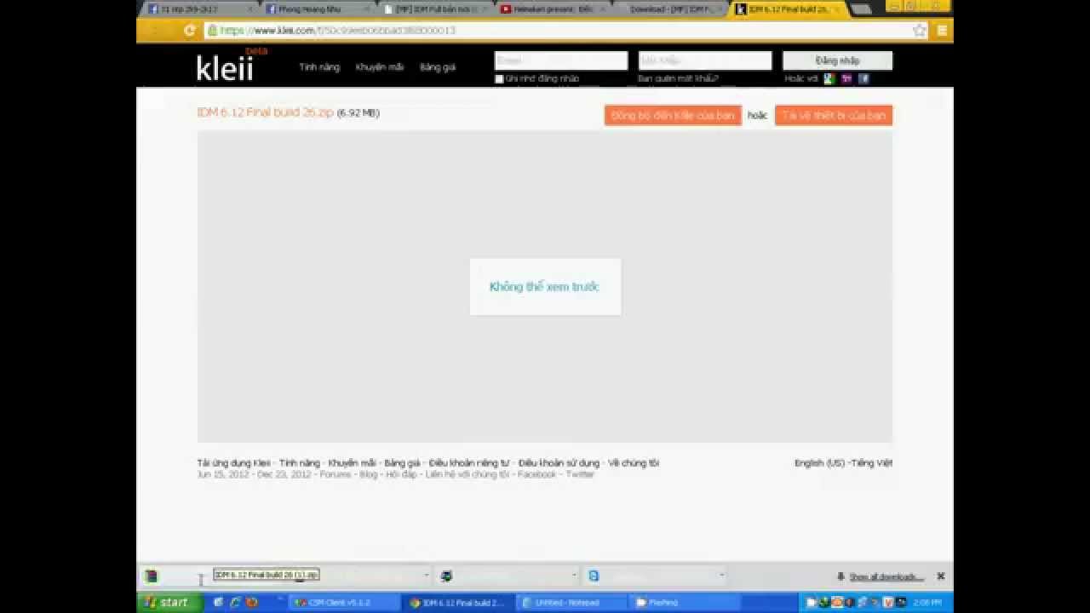Open the IDM 6.12 Final build 26.zip link
1090x613 pixels.
coord(265,112)
